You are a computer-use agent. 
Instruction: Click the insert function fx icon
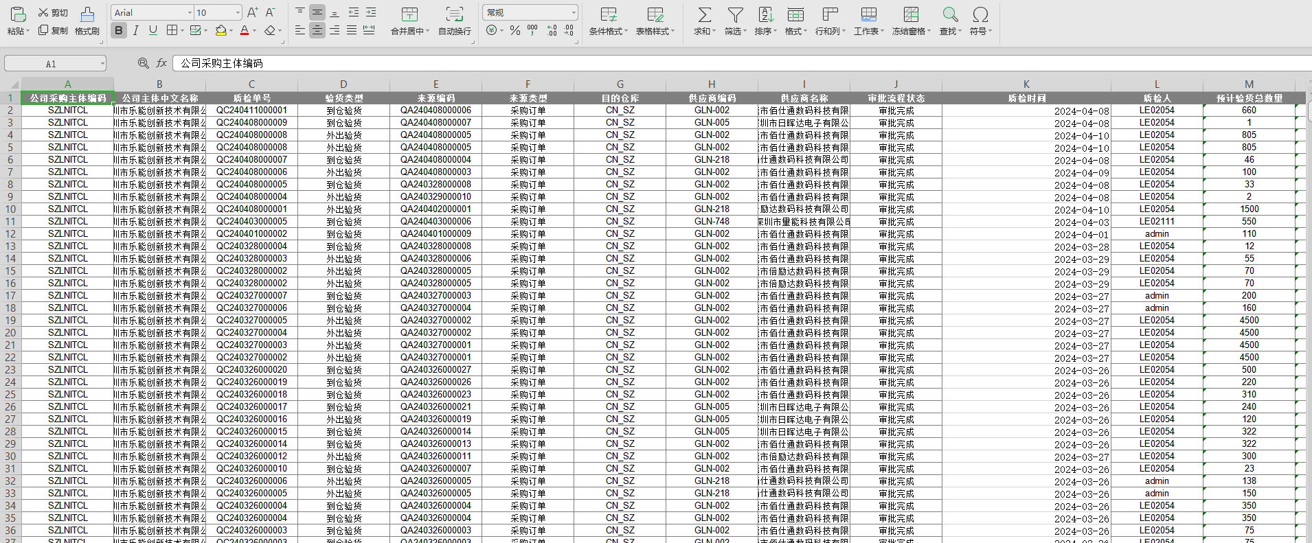point(161,63)
